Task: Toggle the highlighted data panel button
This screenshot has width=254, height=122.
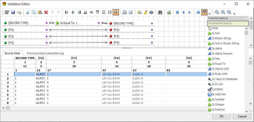Action: [x=204, y=12]
